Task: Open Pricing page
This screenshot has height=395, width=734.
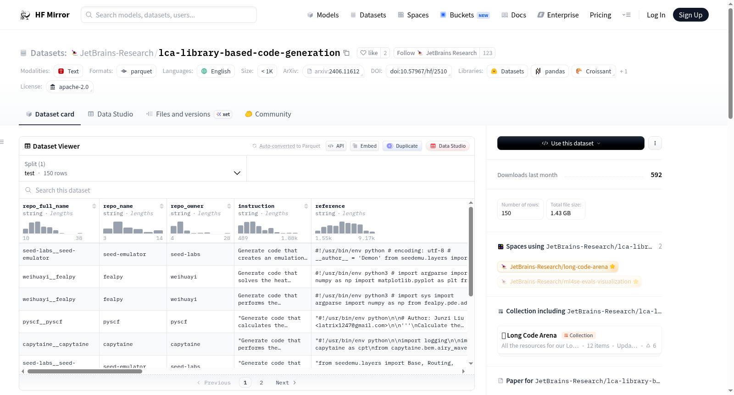Action: click(x=601, y=15)
